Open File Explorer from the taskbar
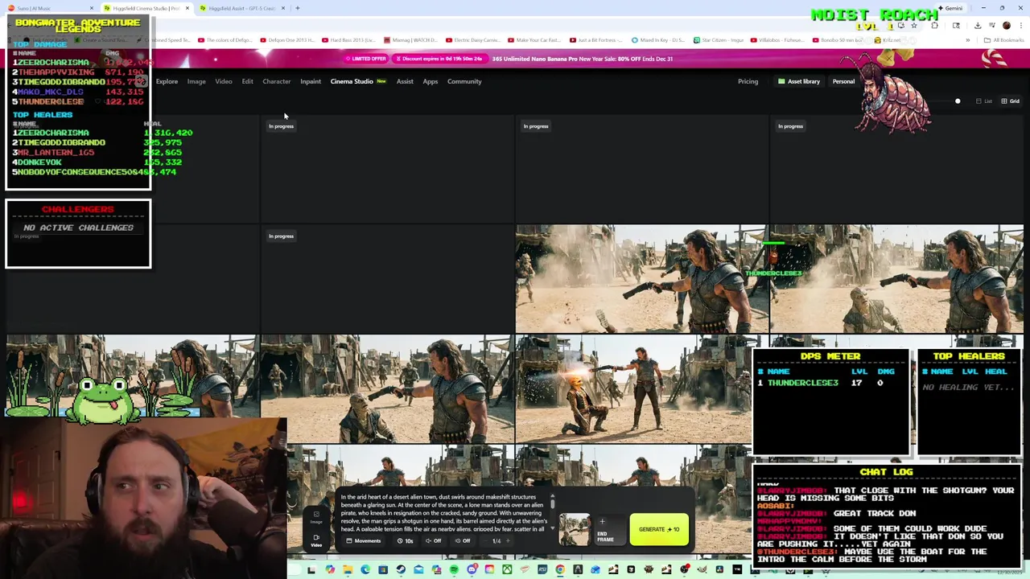1030x579 pixels. [x=348, y=569]
